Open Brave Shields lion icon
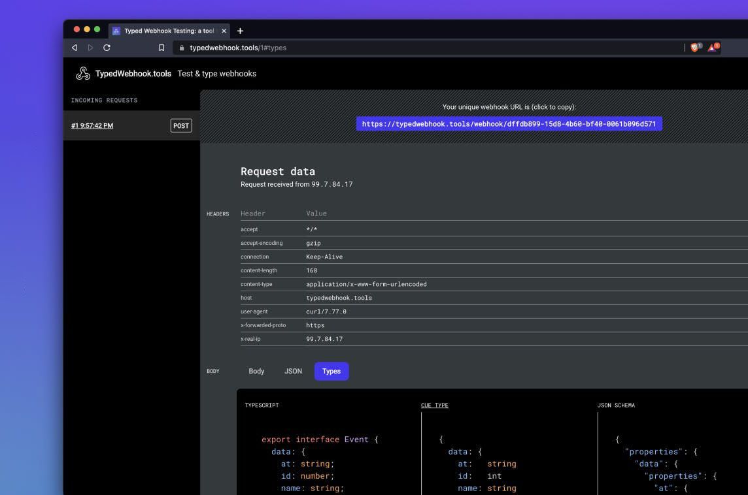 (x=696, y=47)
